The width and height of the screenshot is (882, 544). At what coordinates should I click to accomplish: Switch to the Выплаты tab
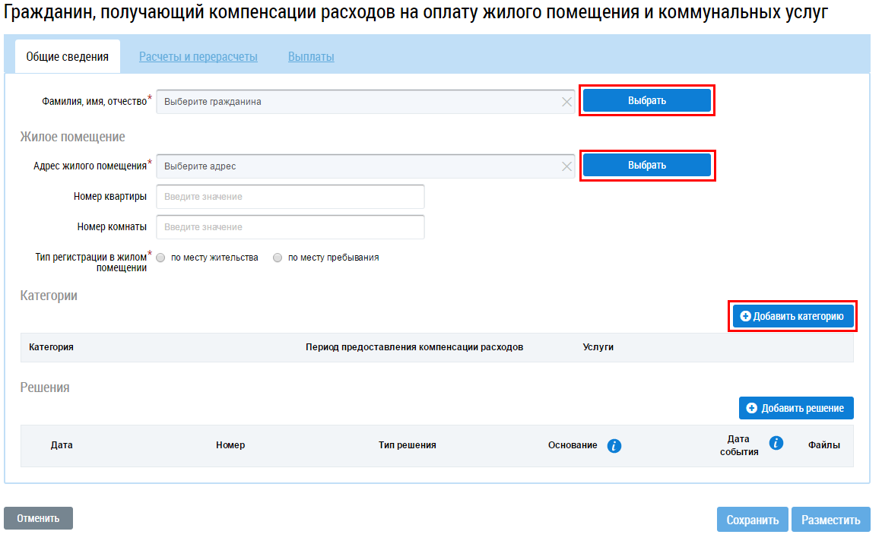(311, 57)
